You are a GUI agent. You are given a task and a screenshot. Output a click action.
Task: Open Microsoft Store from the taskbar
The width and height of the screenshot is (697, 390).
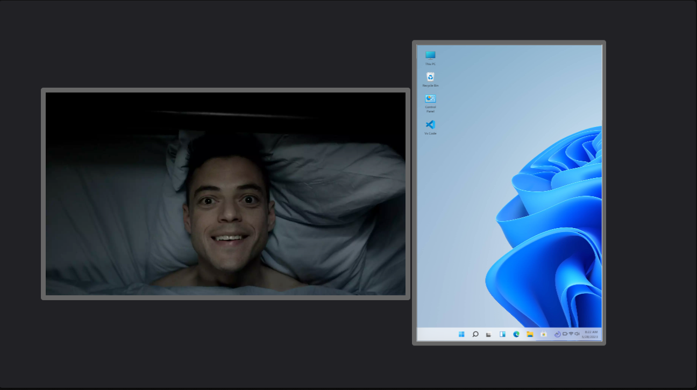pos(544,334)
